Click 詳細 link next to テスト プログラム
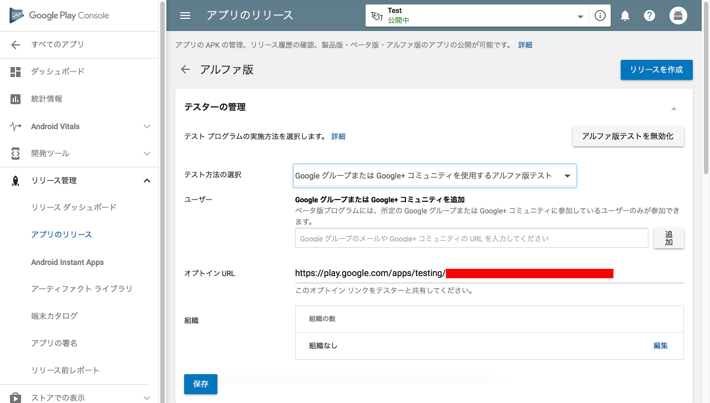Viewport: 710px width, 403px height. [338, 136]
